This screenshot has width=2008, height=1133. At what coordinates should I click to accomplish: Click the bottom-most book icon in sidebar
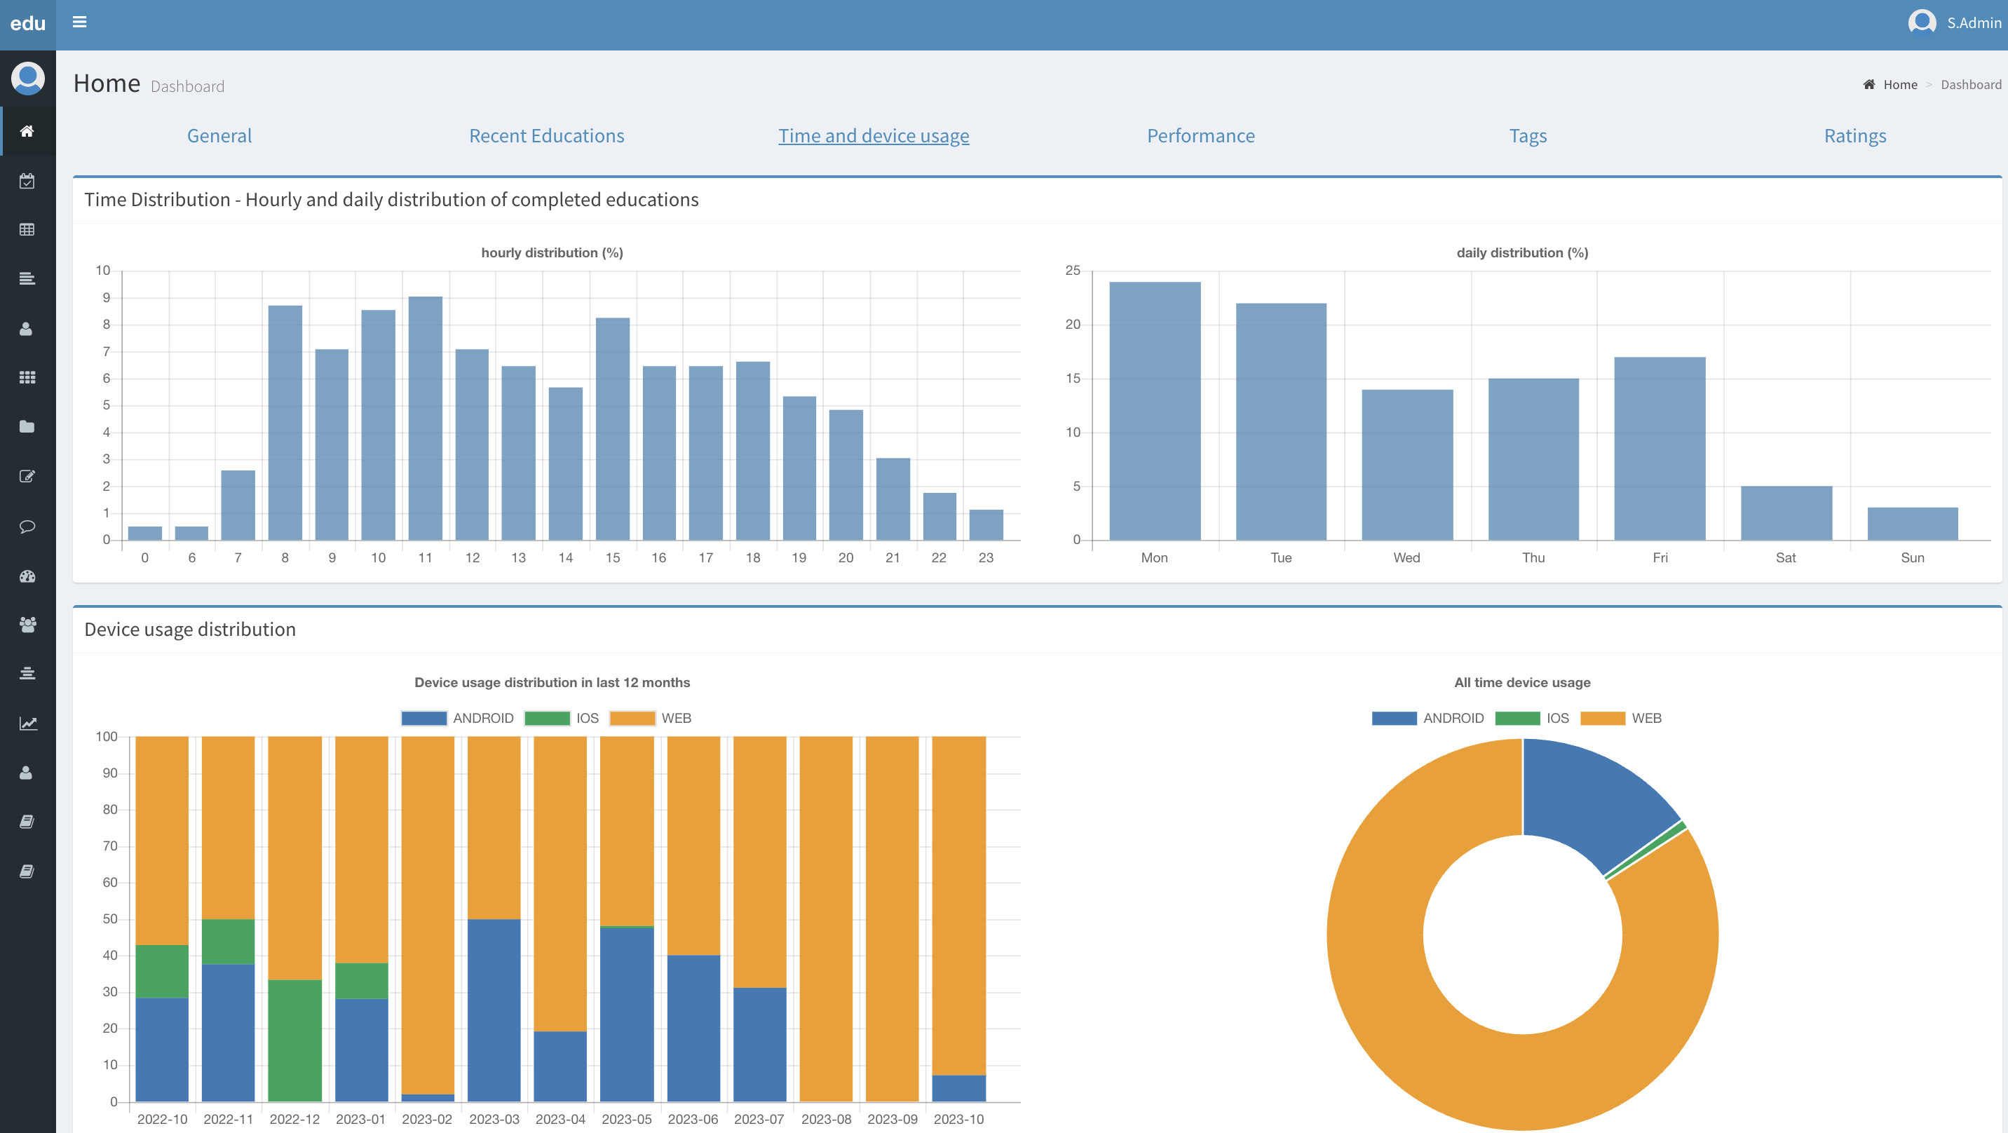point(27,871)
